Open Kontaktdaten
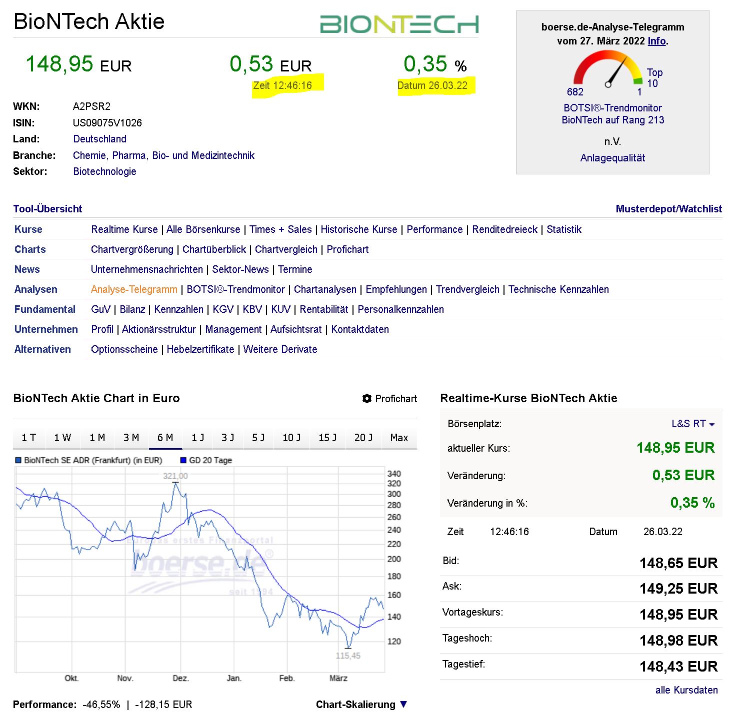This screenshot has height=716, width=747. coord(359,329)
